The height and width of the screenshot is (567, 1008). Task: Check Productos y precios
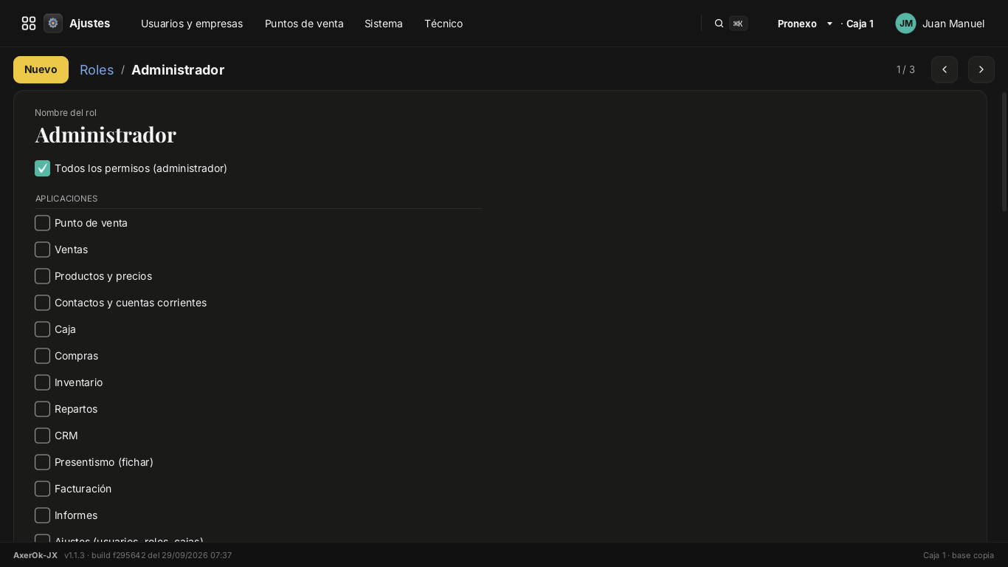(42, 276)
